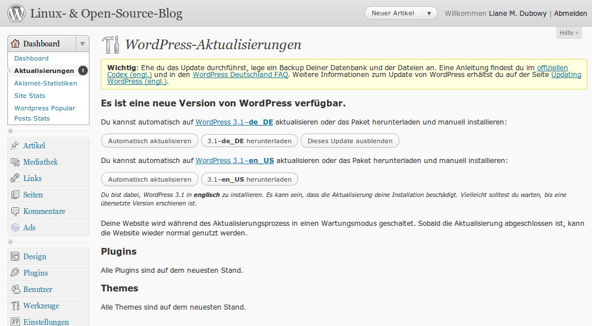Collapse the Dashboard menu section
Screen dimensions: 592x326
[82, 43]
